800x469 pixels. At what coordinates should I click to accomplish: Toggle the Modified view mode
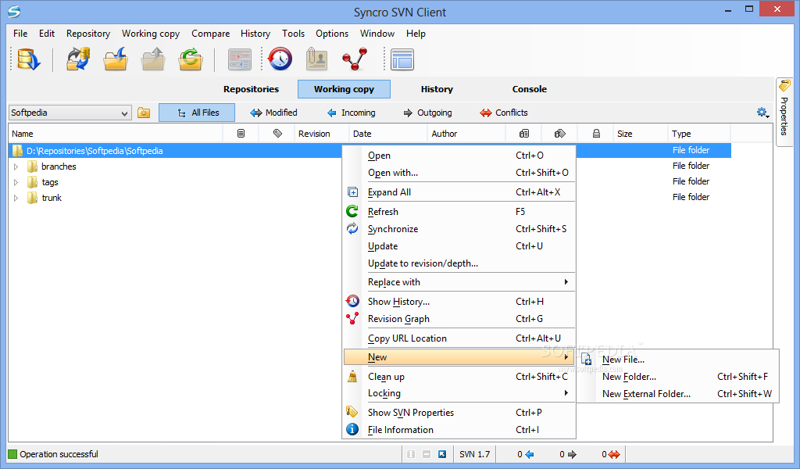tap(273, 113)
